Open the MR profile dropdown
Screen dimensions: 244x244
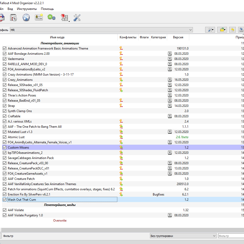pyautogui.click(x=101, y=30)
